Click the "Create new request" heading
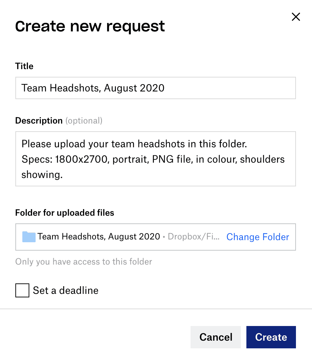The height and width of the screenshot is (363, 312). coord(90,27)
